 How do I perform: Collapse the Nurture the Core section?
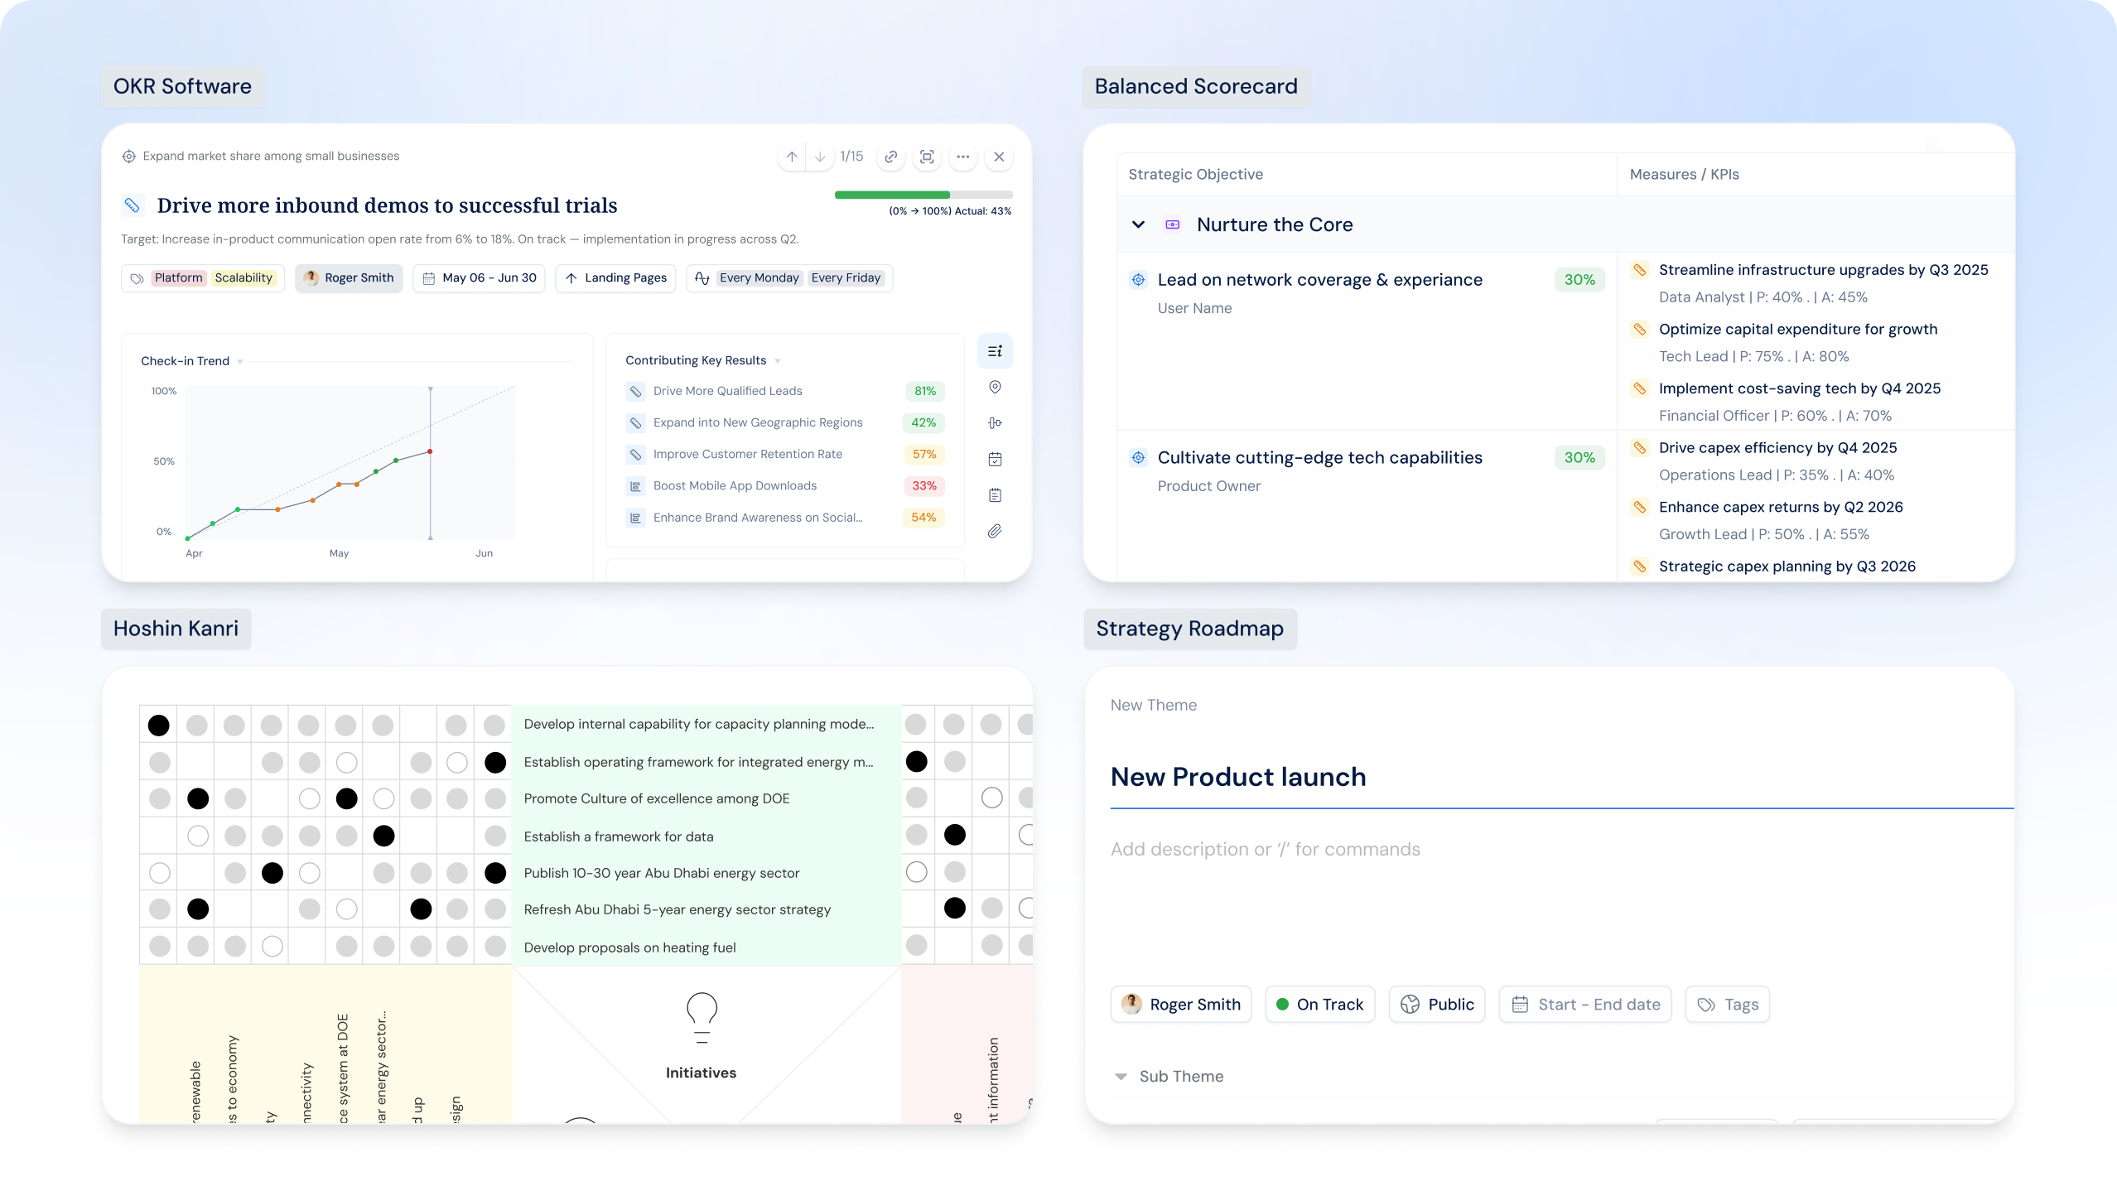pyautogui.click(x=1138, y=224)
